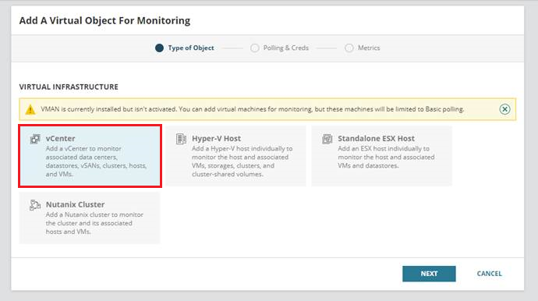Choose the vCenter card title
This screenshot has width=538, height=301.
pos(60,138)
